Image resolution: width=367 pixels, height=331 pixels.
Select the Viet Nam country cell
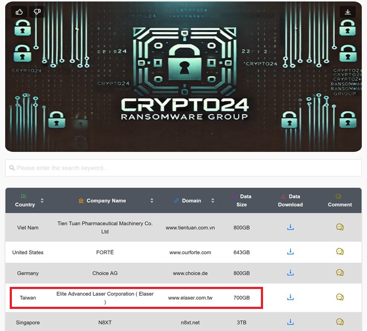coord(28,227)
